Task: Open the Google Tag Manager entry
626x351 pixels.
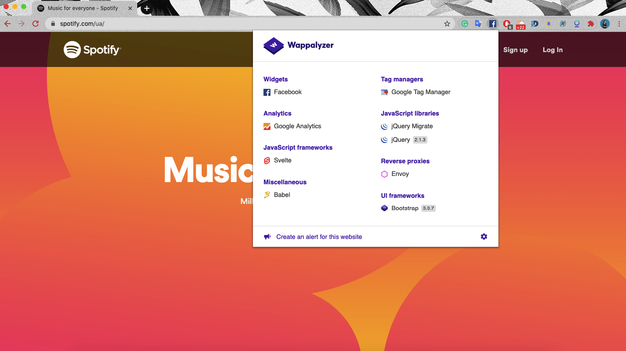Action: [x=416, y=92]
